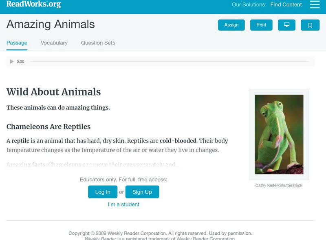Click the bold word cold-blooded
This screenshot has width=326, height=240.
click(178, 141)
